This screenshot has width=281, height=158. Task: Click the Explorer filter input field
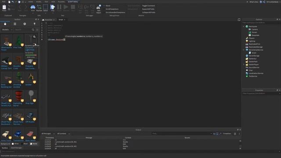[x=261, y=23]
